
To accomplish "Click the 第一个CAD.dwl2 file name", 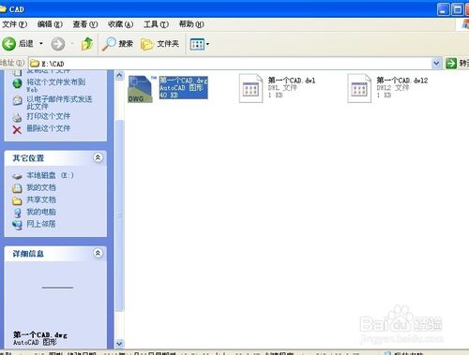I will (401, 81).
